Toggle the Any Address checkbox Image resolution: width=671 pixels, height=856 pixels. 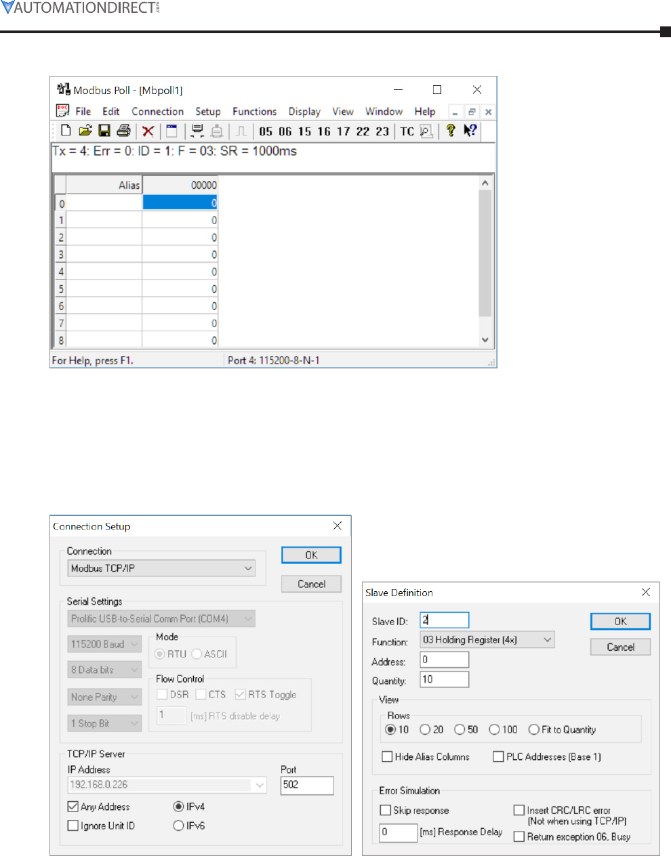coord(73,807)
